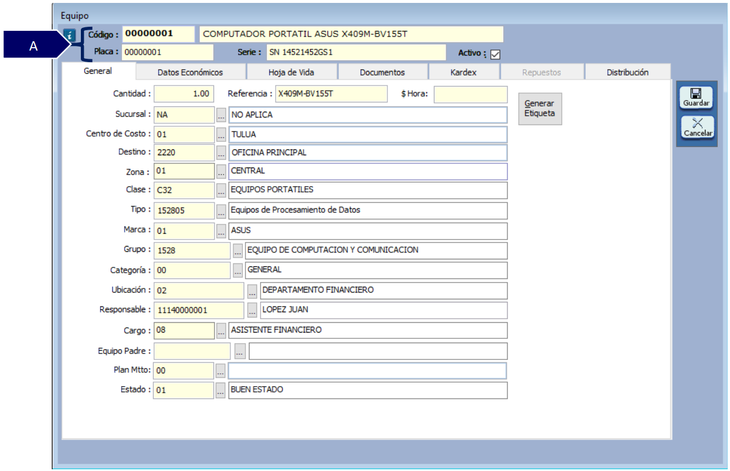
Task: Open the Zona lookup button
Action: (221, 172)
